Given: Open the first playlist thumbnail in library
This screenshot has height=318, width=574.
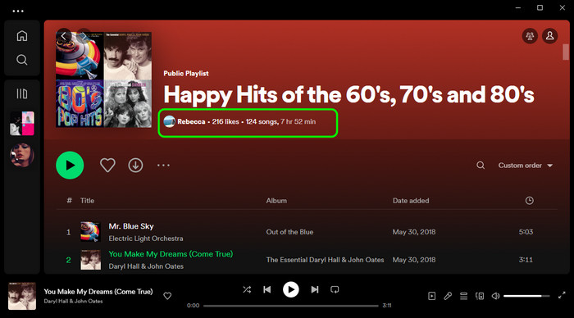Looking at the screenshot, I should pyautogui.click(x=22, y=124).
